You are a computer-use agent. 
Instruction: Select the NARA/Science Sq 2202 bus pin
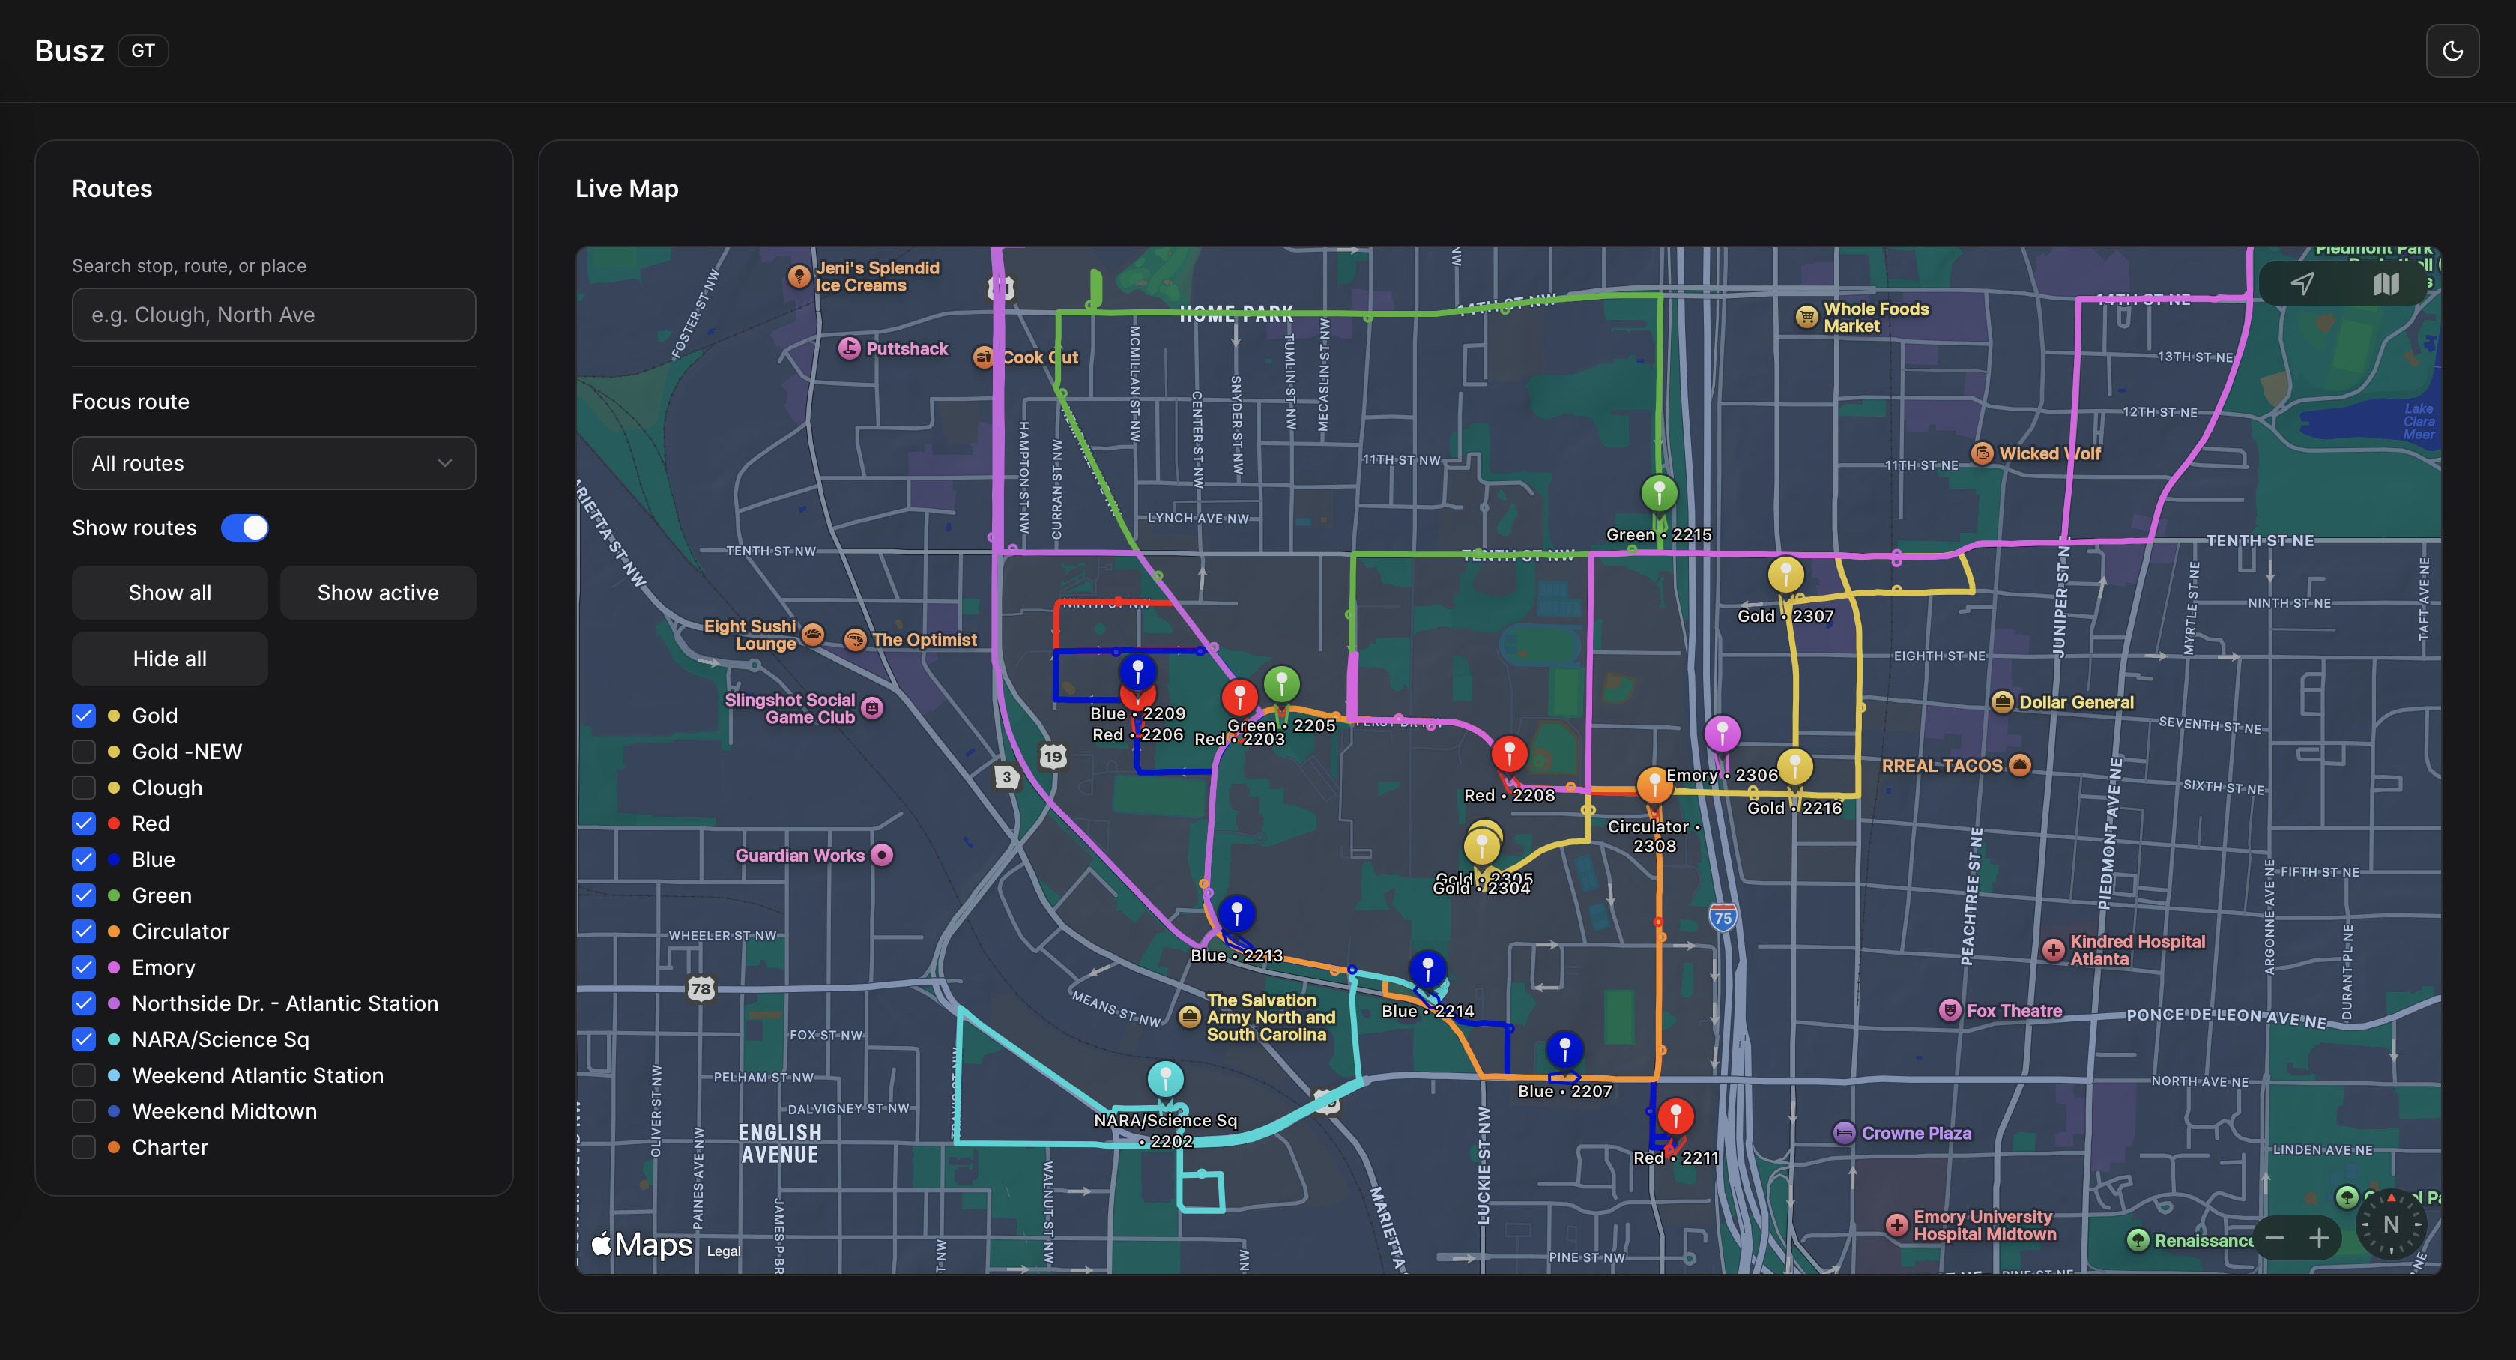[x=1164, y=1078]
